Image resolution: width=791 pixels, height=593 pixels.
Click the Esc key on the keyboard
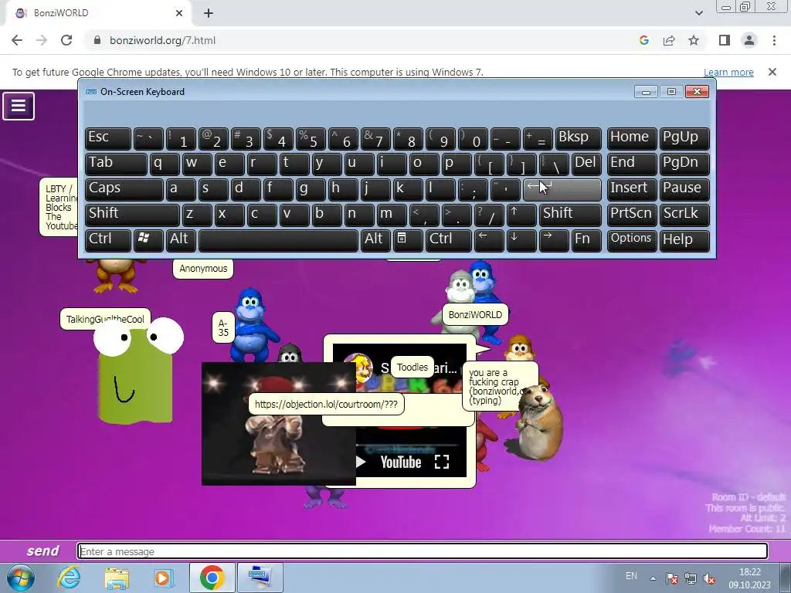click(x=107, y=138)
